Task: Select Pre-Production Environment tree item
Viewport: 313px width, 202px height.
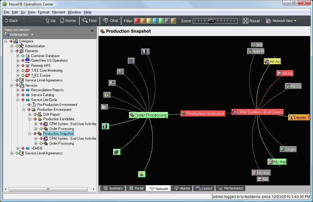Action: click(x=57, y=105)
